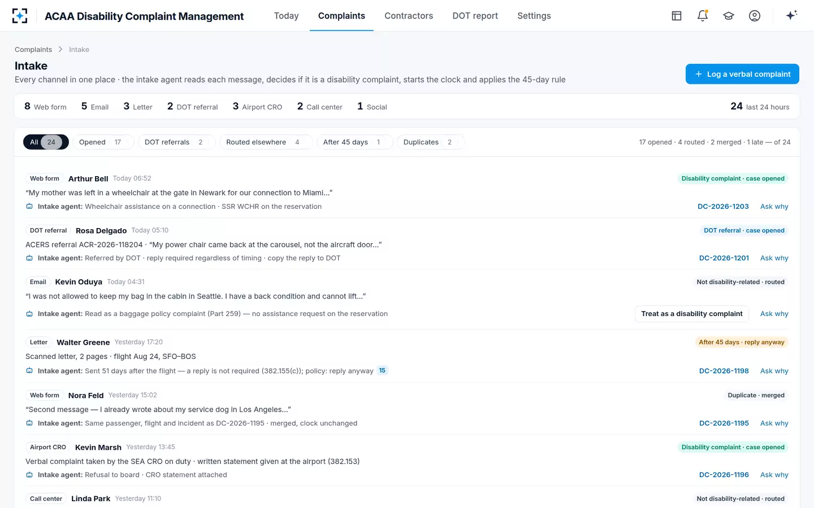The image size is (814, 508).
Task: Switch to the Today tab
Action: [286, 16]
